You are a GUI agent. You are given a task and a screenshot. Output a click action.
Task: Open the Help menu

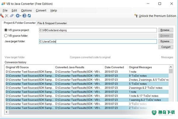(54, 10)
